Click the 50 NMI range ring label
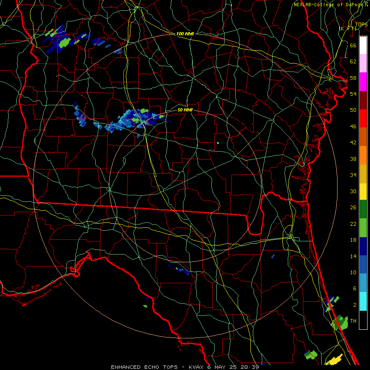370x370 pixels. pyautogui.click(x=185, y=110)
